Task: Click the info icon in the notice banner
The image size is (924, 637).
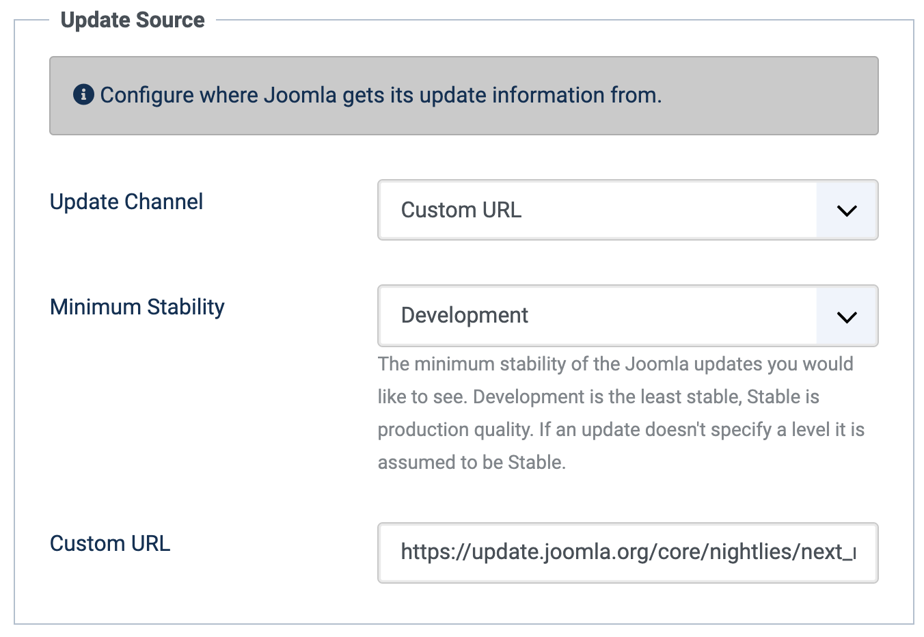Action: [x=83, y=94]
